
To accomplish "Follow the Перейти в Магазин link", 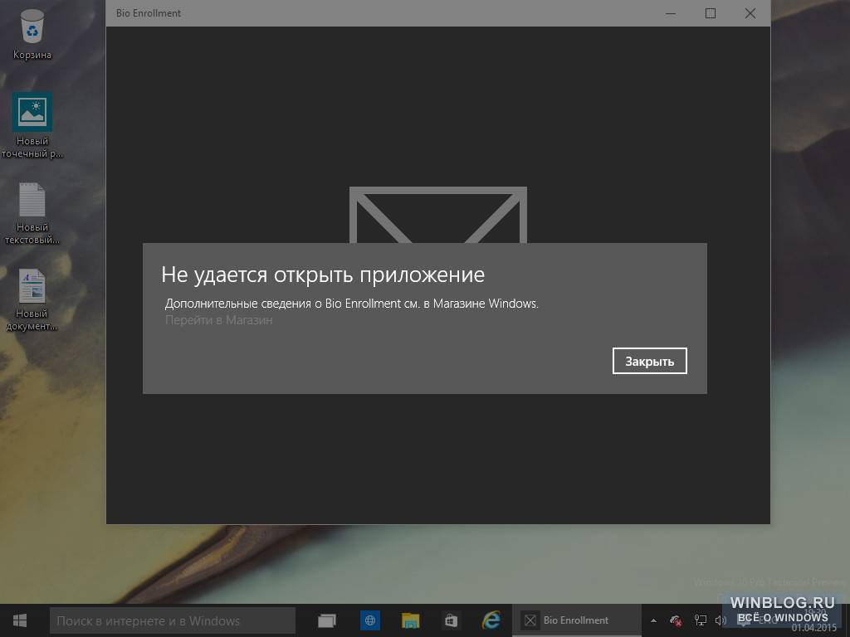I will click(x=218, y=320).
